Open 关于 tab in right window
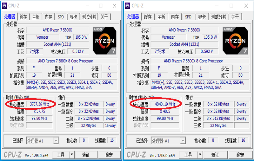 (x=235, y=17)
